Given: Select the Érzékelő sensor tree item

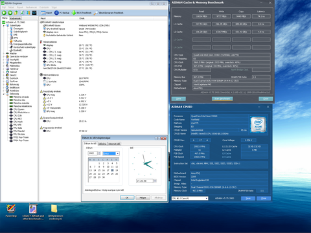Looking at the screenshot, I should coord(17,50).
